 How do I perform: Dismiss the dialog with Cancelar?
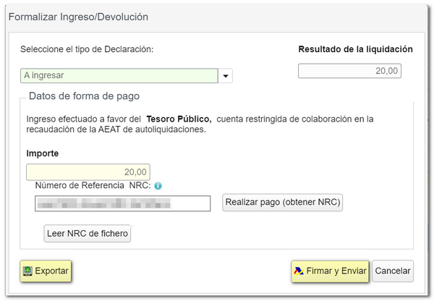pos(393,271)
